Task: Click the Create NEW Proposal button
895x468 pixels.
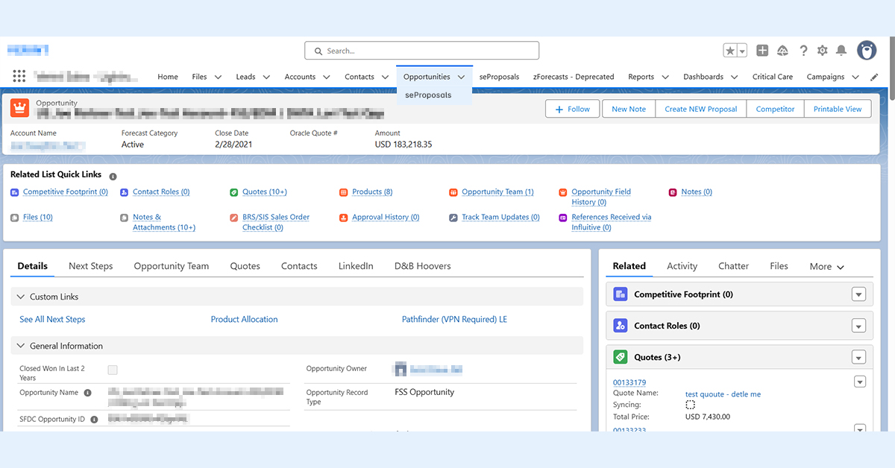Action: (700, 109)
